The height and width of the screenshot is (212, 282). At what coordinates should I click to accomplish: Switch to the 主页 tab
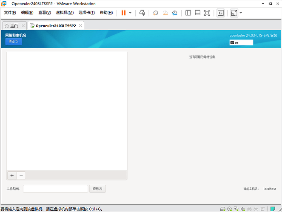pyautogui.click(x=11, y=25)
